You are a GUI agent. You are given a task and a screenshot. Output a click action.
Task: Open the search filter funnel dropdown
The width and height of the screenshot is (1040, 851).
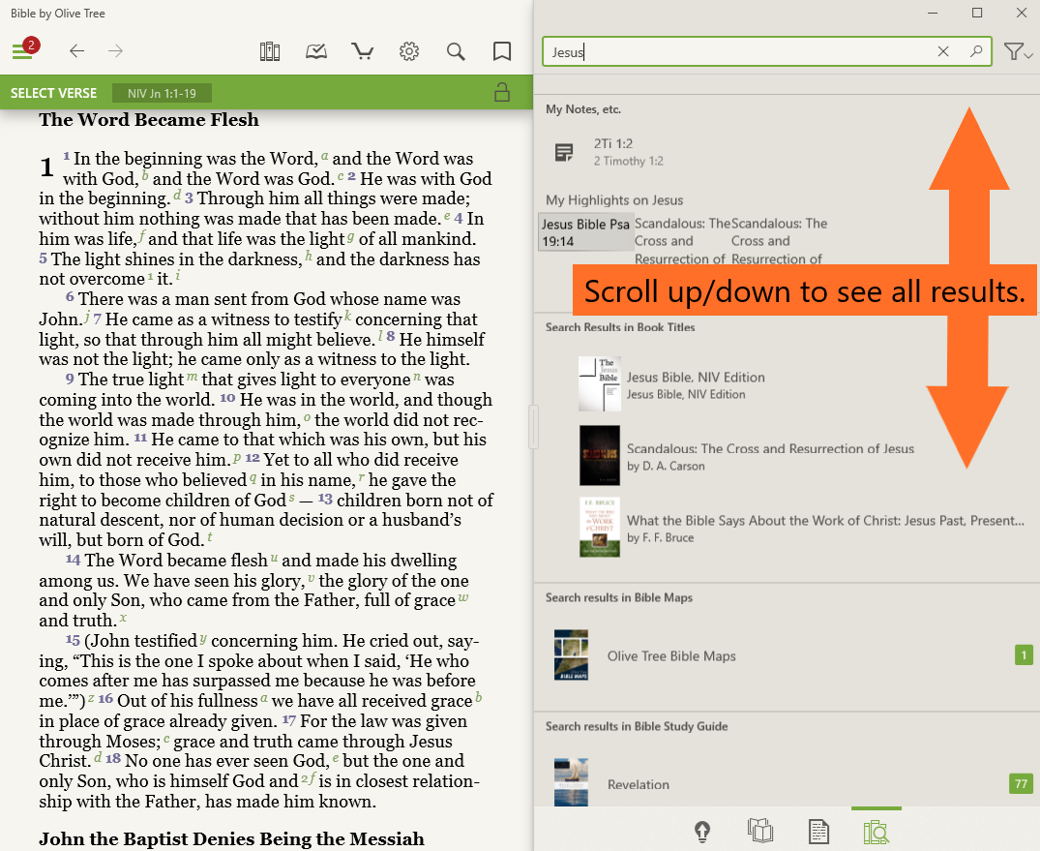[x=1018, y=51]
